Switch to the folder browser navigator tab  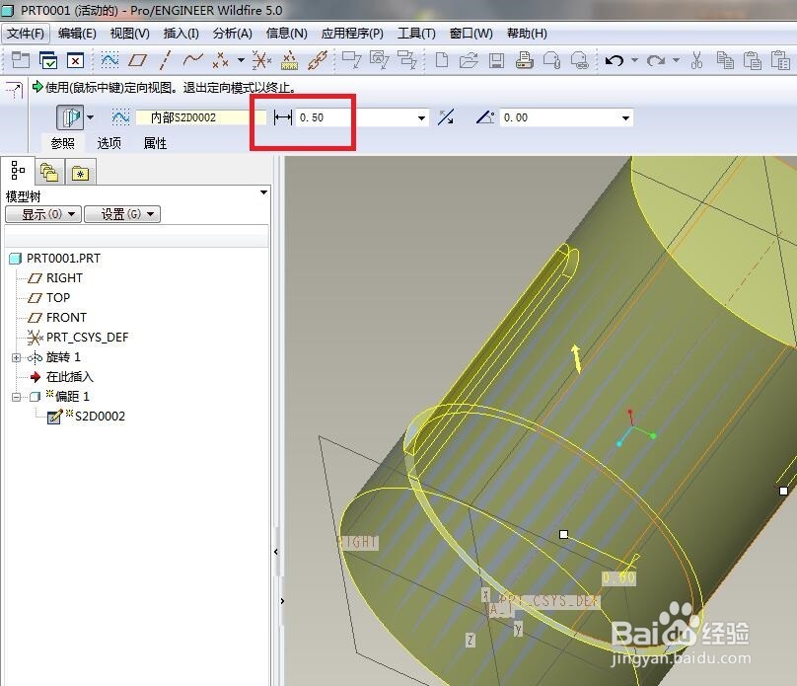[x=49, y=173]
